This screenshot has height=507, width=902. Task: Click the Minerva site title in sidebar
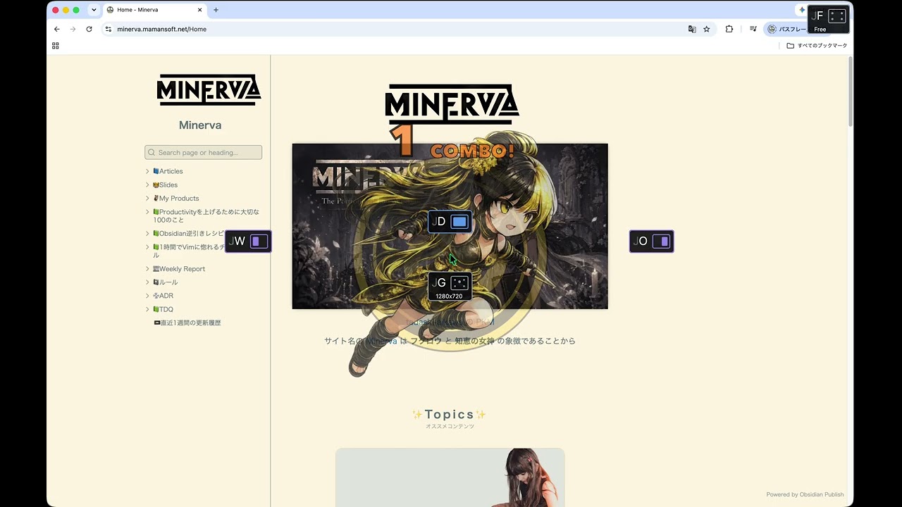pyautogui.click(x=200, y=125)
